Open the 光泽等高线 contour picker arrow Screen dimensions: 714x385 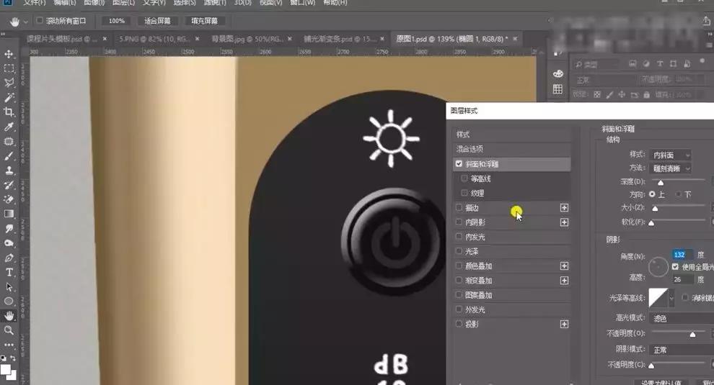pos(671,298)
